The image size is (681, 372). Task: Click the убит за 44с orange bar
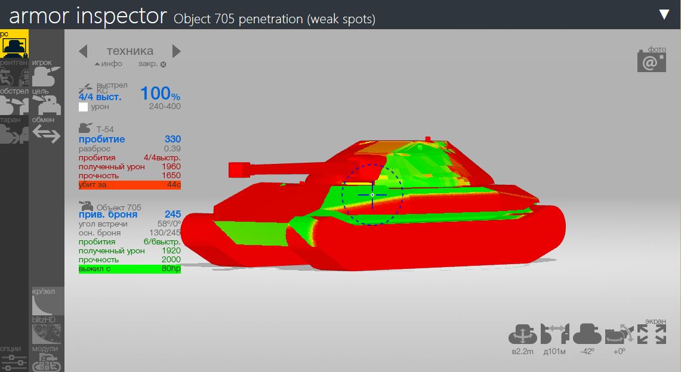130,185
